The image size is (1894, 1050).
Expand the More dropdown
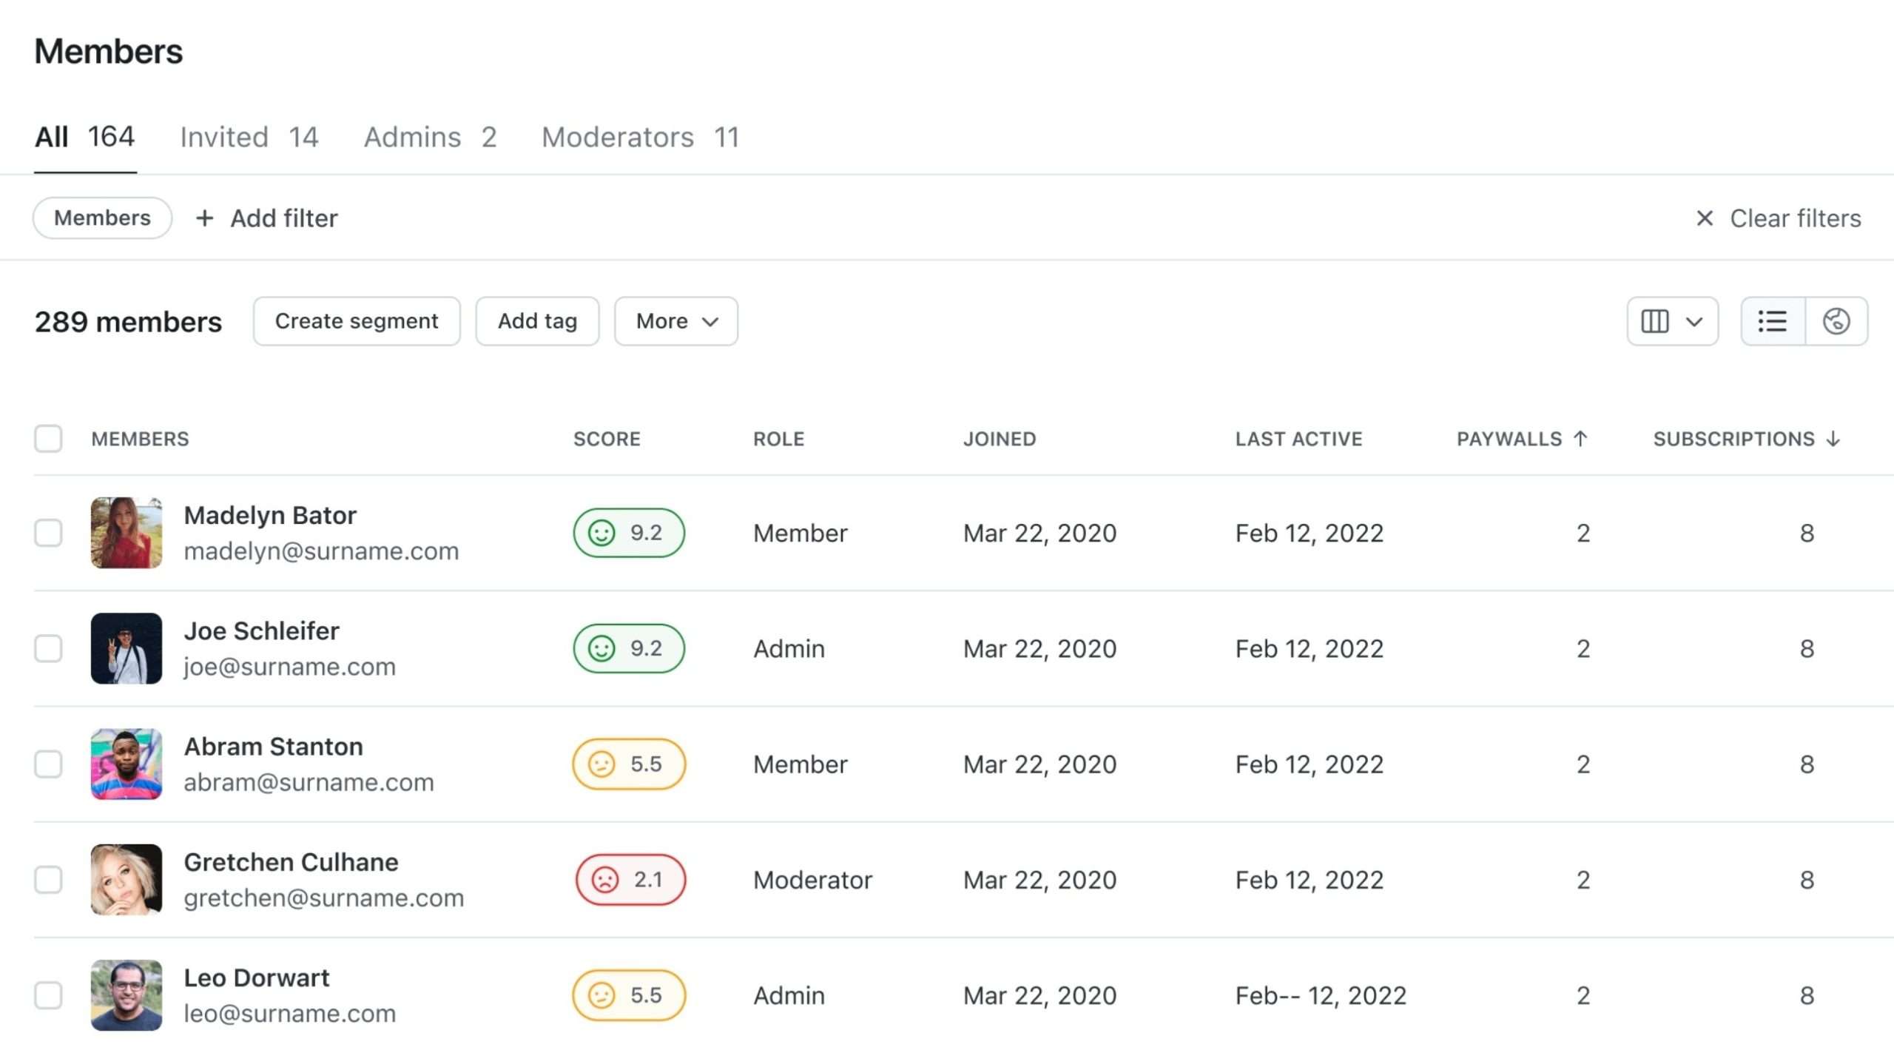click(676, 321)
